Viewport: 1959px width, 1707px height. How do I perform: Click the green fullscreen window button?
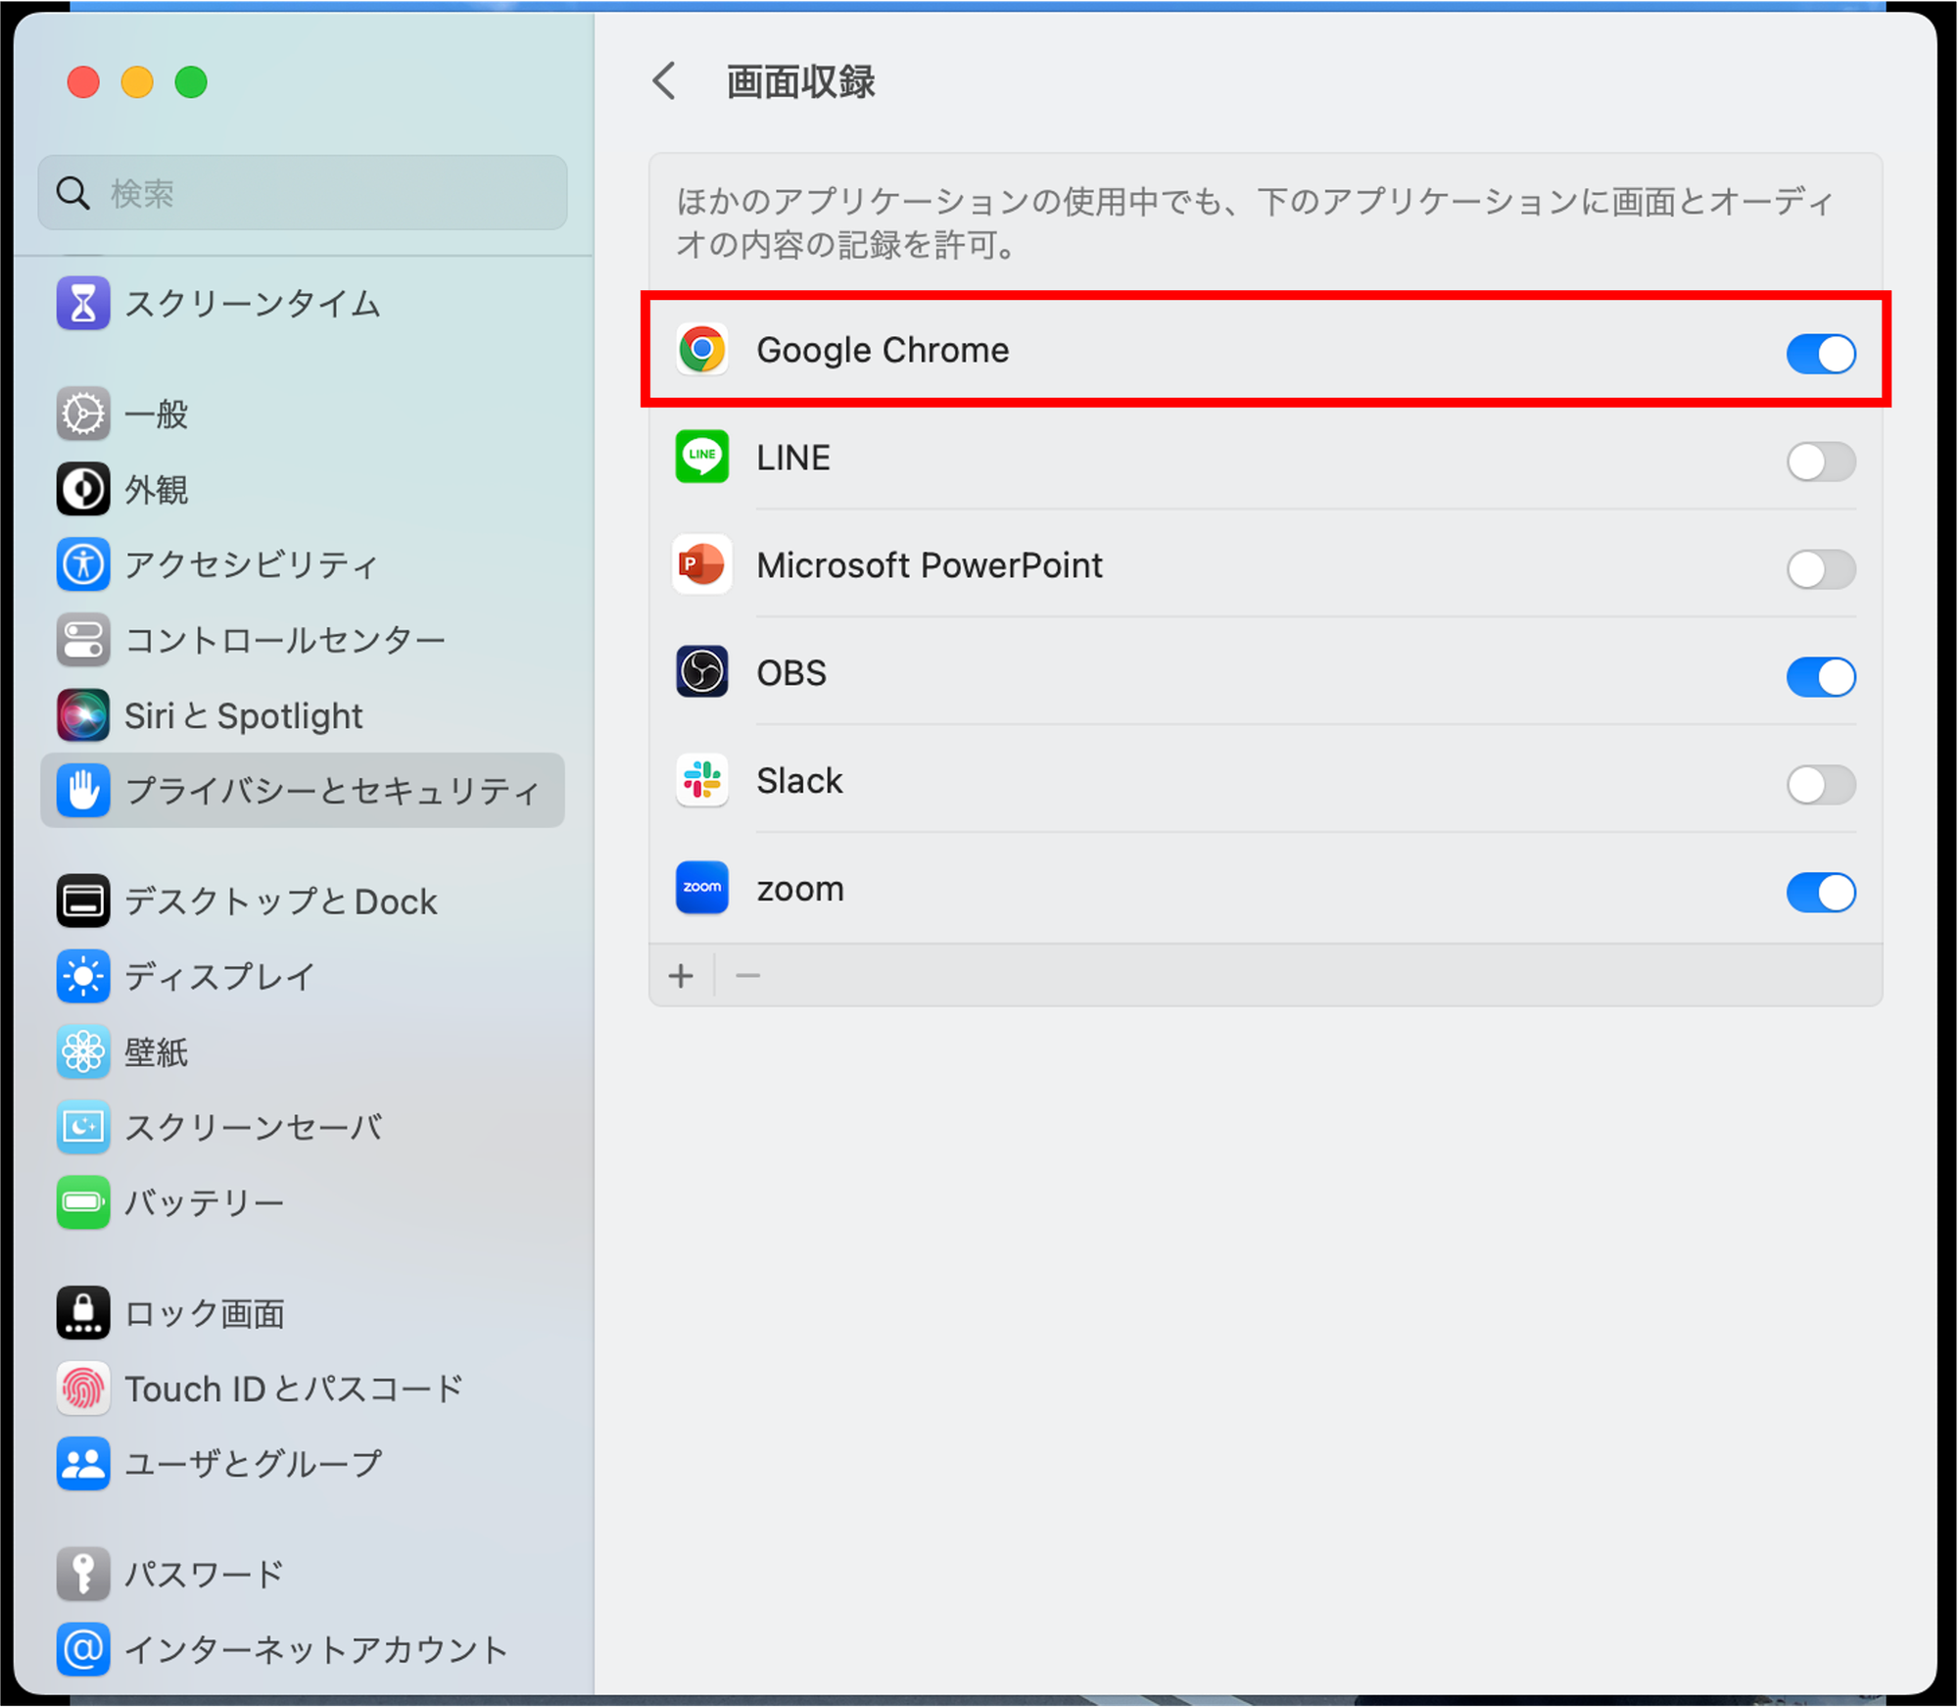[191, 82]
